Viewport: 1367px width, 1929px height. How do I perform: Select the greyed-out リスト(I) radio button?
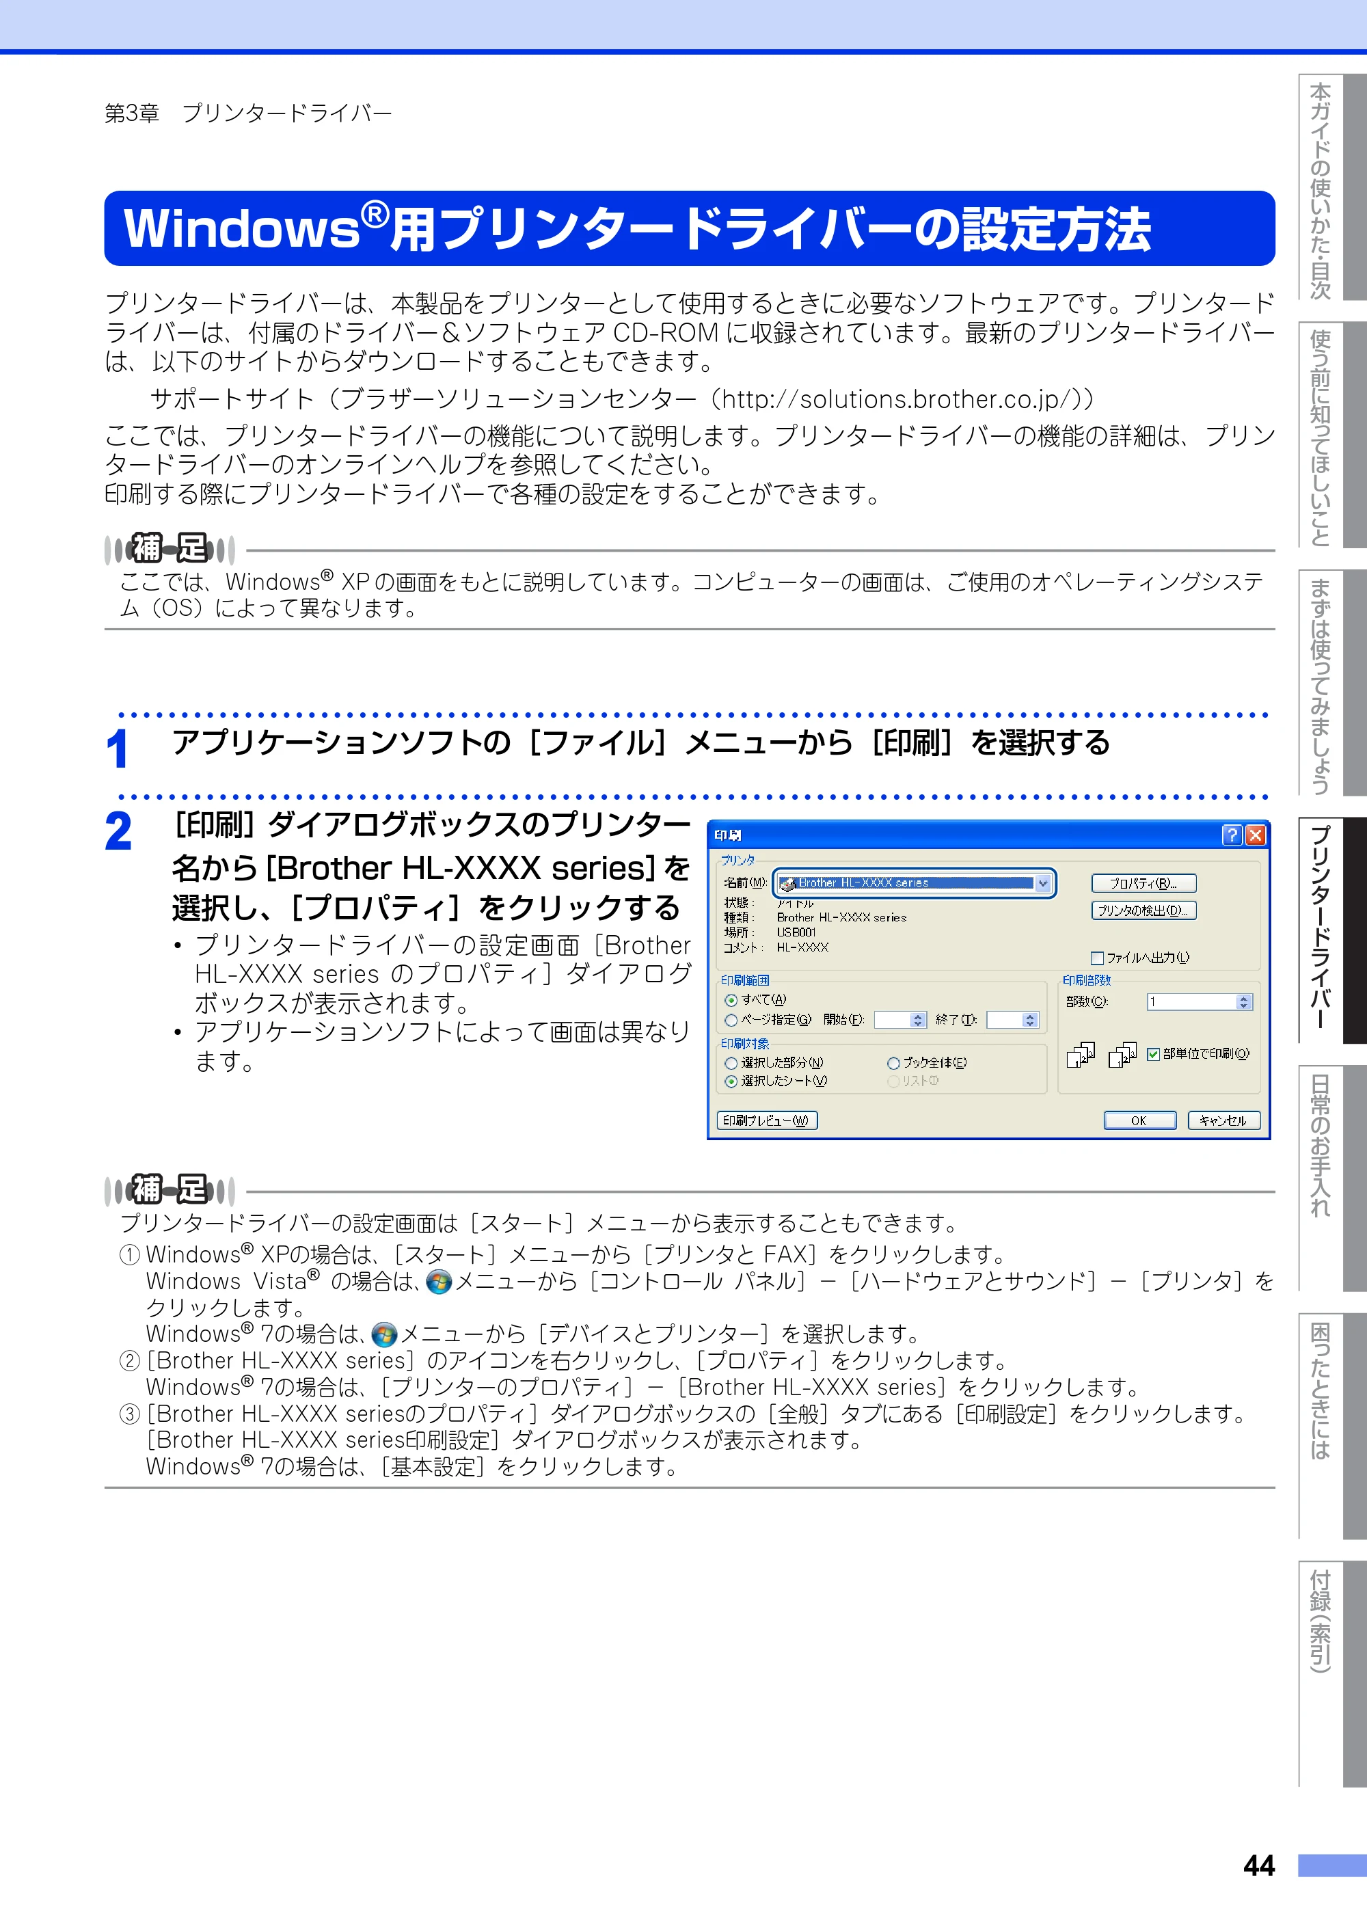[893, 1081]
